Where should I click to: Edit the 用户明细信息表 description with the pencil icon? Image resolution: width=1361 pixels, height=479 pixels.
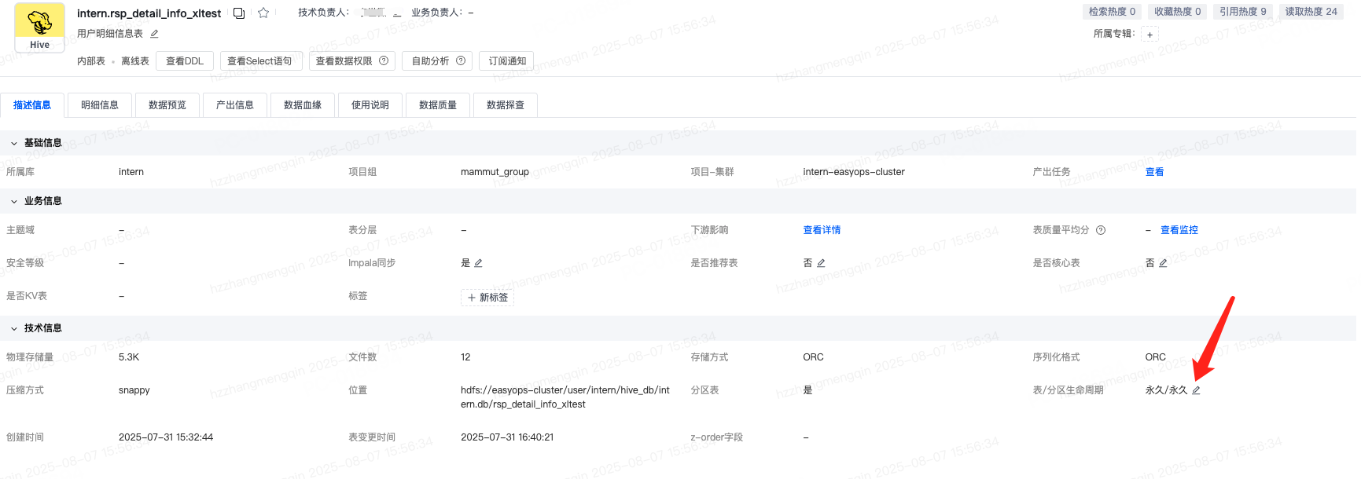(155, 34)
